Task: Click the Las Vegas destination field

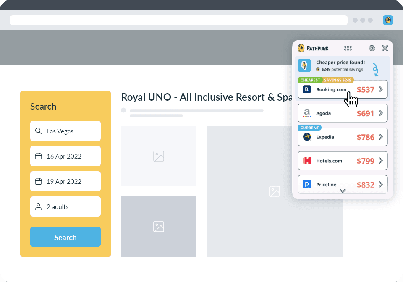Action: 65,131
